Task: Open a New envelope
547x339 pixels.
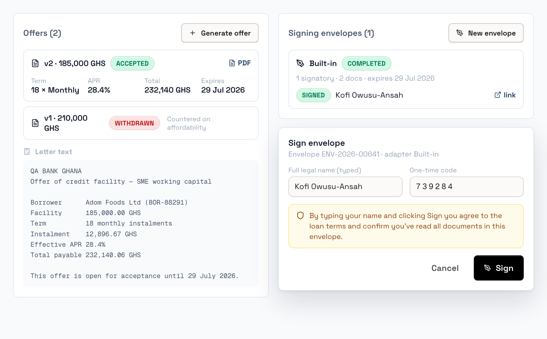Action: [486, 33]
